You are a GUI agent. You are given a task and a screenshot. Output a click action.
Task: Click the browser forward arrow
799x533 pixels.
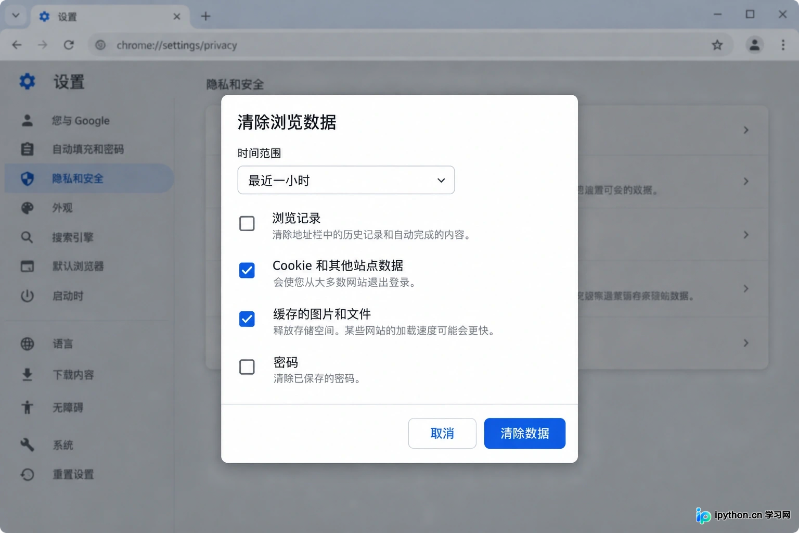tap(43, 45)
